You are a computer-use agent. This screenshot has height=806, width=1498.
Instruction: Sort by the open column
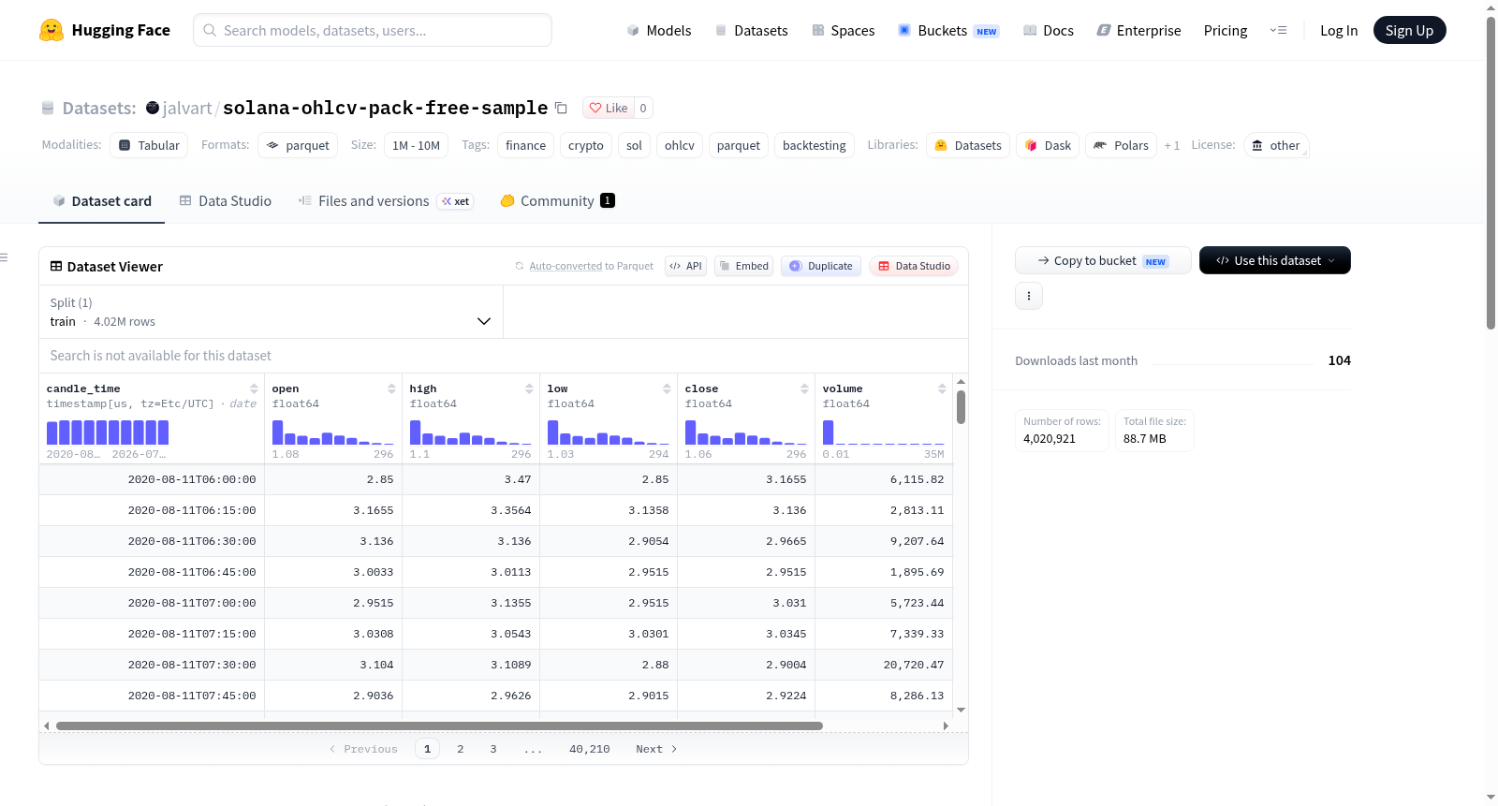pyautogui.click(x=391, y=388)
